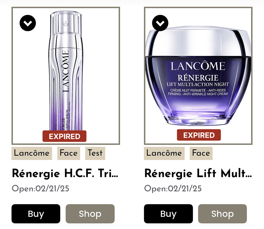Click the EXPIRED badge on the serum

[64, 136]
